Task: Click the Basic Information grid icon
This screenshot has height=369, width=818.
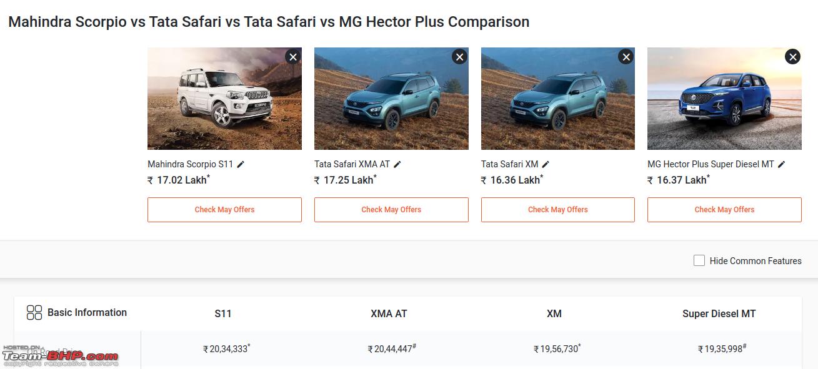Action: 34,313
